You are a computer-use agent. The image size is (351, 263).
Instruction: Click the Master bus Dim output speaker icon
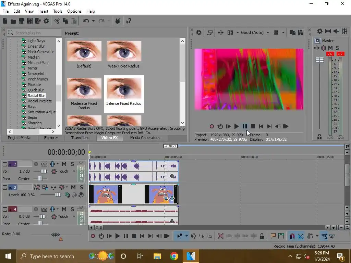coord(336,31)
